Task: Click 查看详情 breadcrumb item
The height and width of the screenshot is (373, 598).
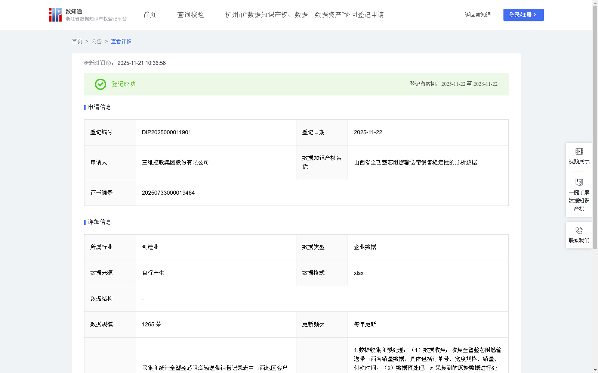Action: [121, 41]
